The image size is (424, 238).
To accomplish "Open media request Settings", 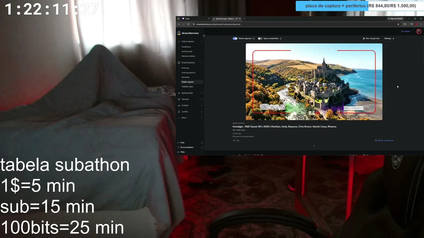I will pyautogui.click(x=389, y=38).
